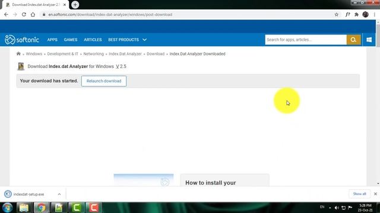Click the taskbar clock
Screen dimensions: 380x213
click(x=365, y=208)
